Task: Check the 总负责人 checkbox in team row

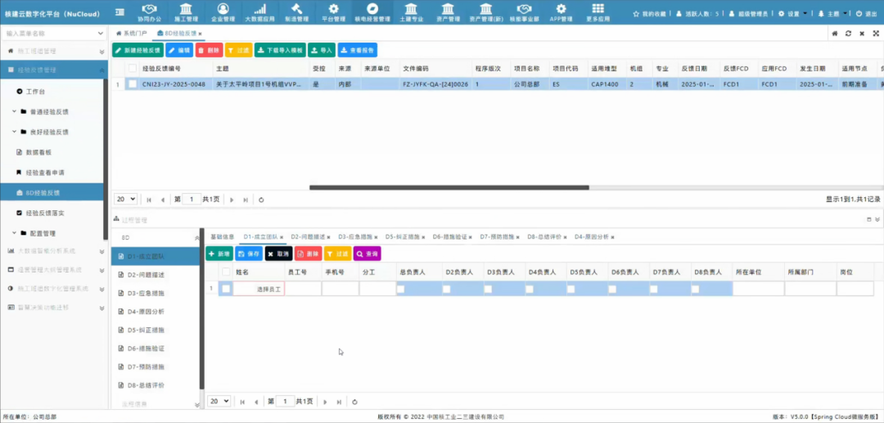Action: pyautogui.click(x=401, y=289)
